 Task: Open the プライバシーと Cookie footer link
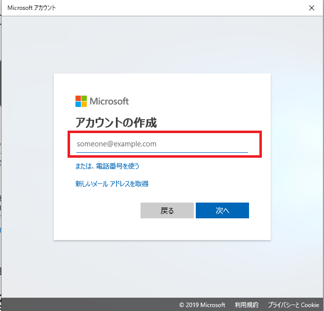(293, 305)
